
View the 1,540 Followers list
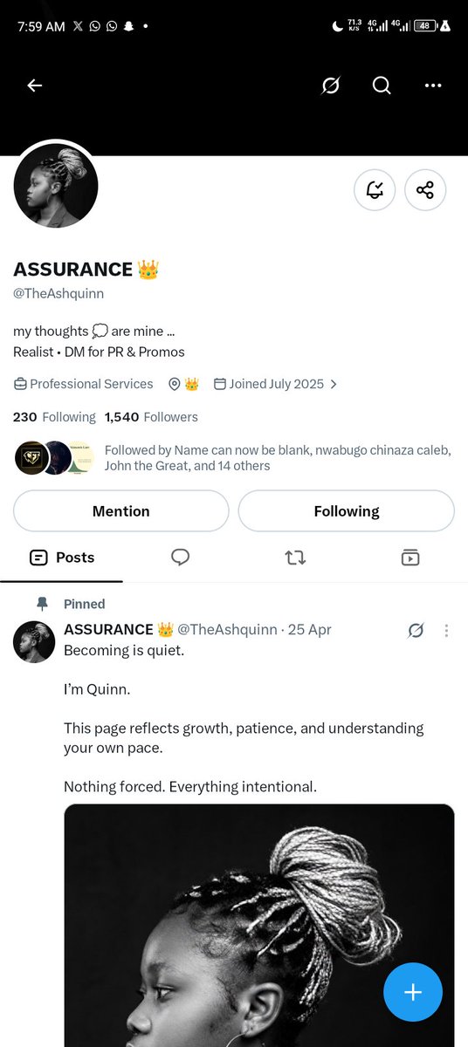point(151,417)
